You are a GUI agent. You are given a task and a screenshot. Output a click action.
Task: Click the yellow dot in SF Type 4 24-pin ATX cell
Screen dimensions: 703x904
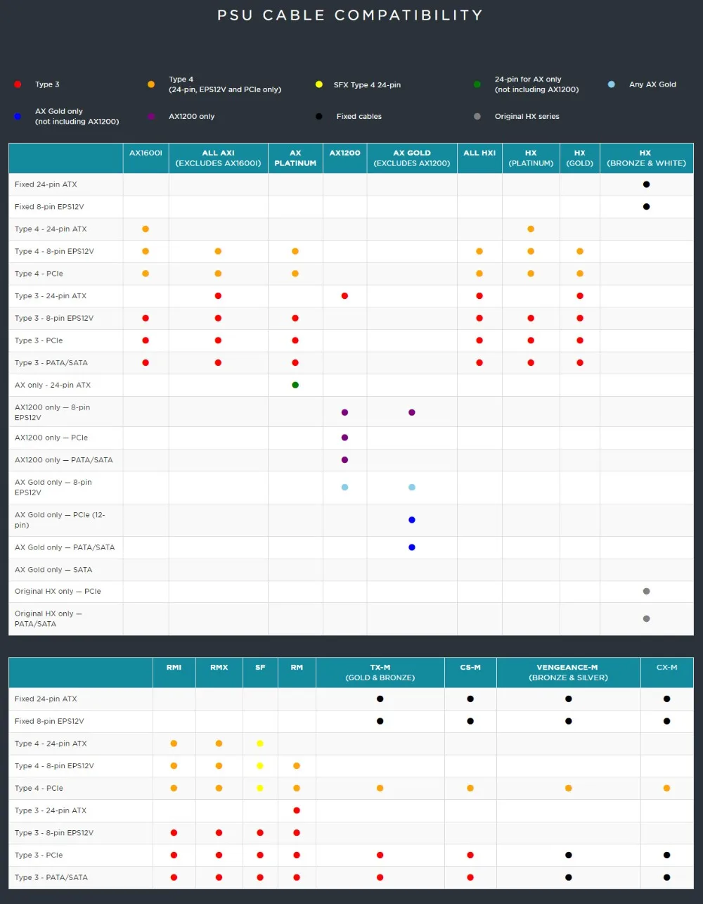click(260, 744)
